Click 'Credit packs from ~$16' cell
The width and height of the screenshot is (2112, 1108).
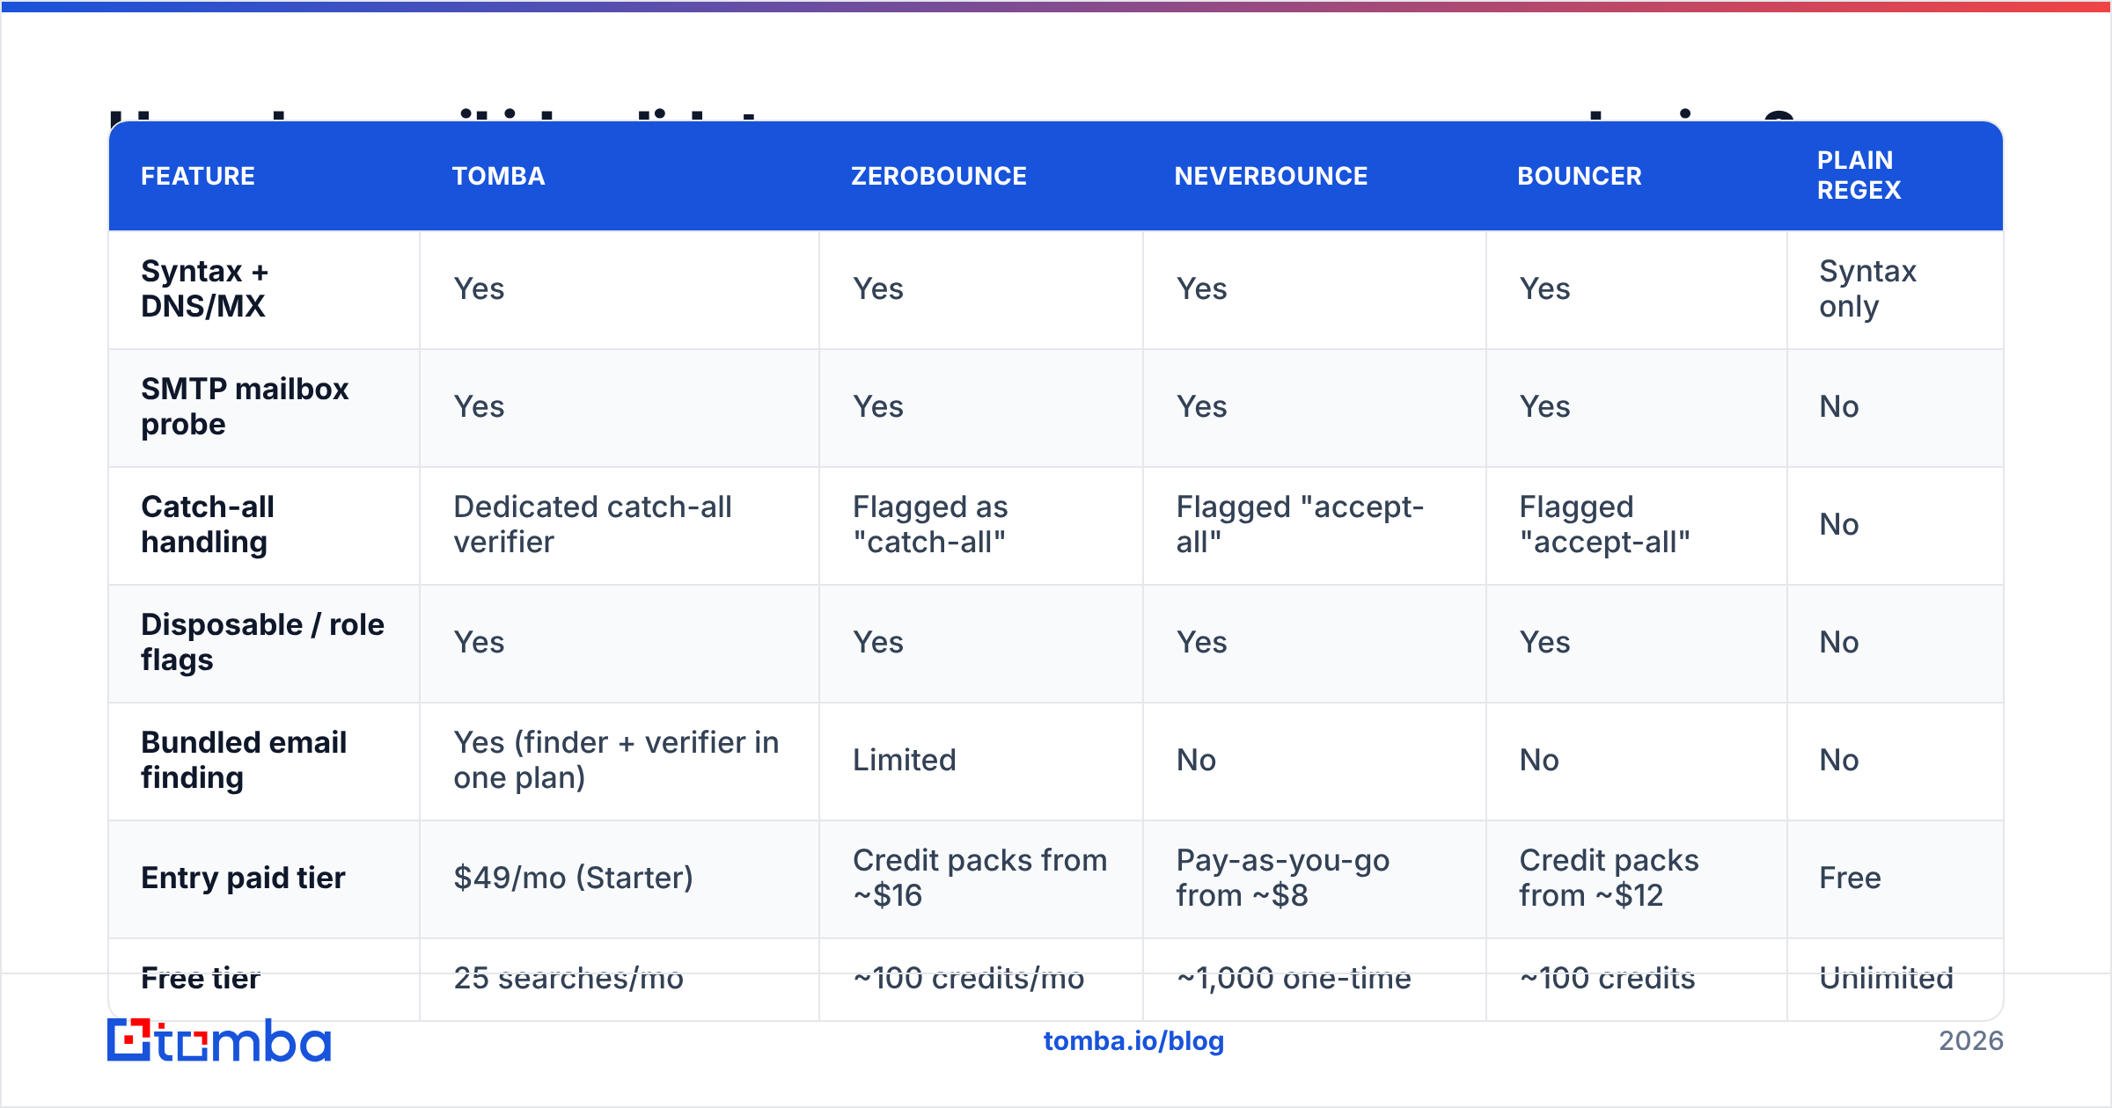click(979, 878)
